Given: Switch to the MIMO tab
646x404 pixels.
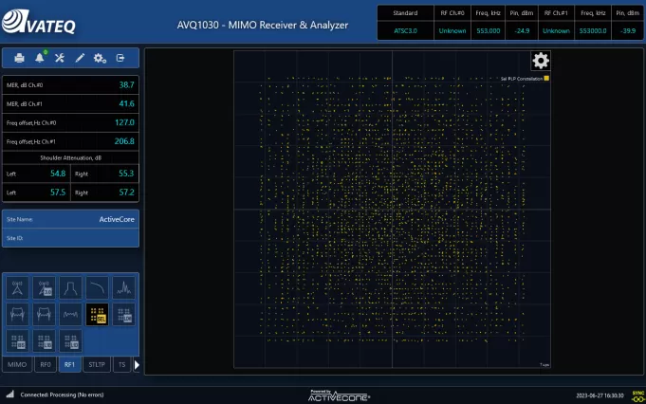Looking at the screenshot, I should point(17,364).
